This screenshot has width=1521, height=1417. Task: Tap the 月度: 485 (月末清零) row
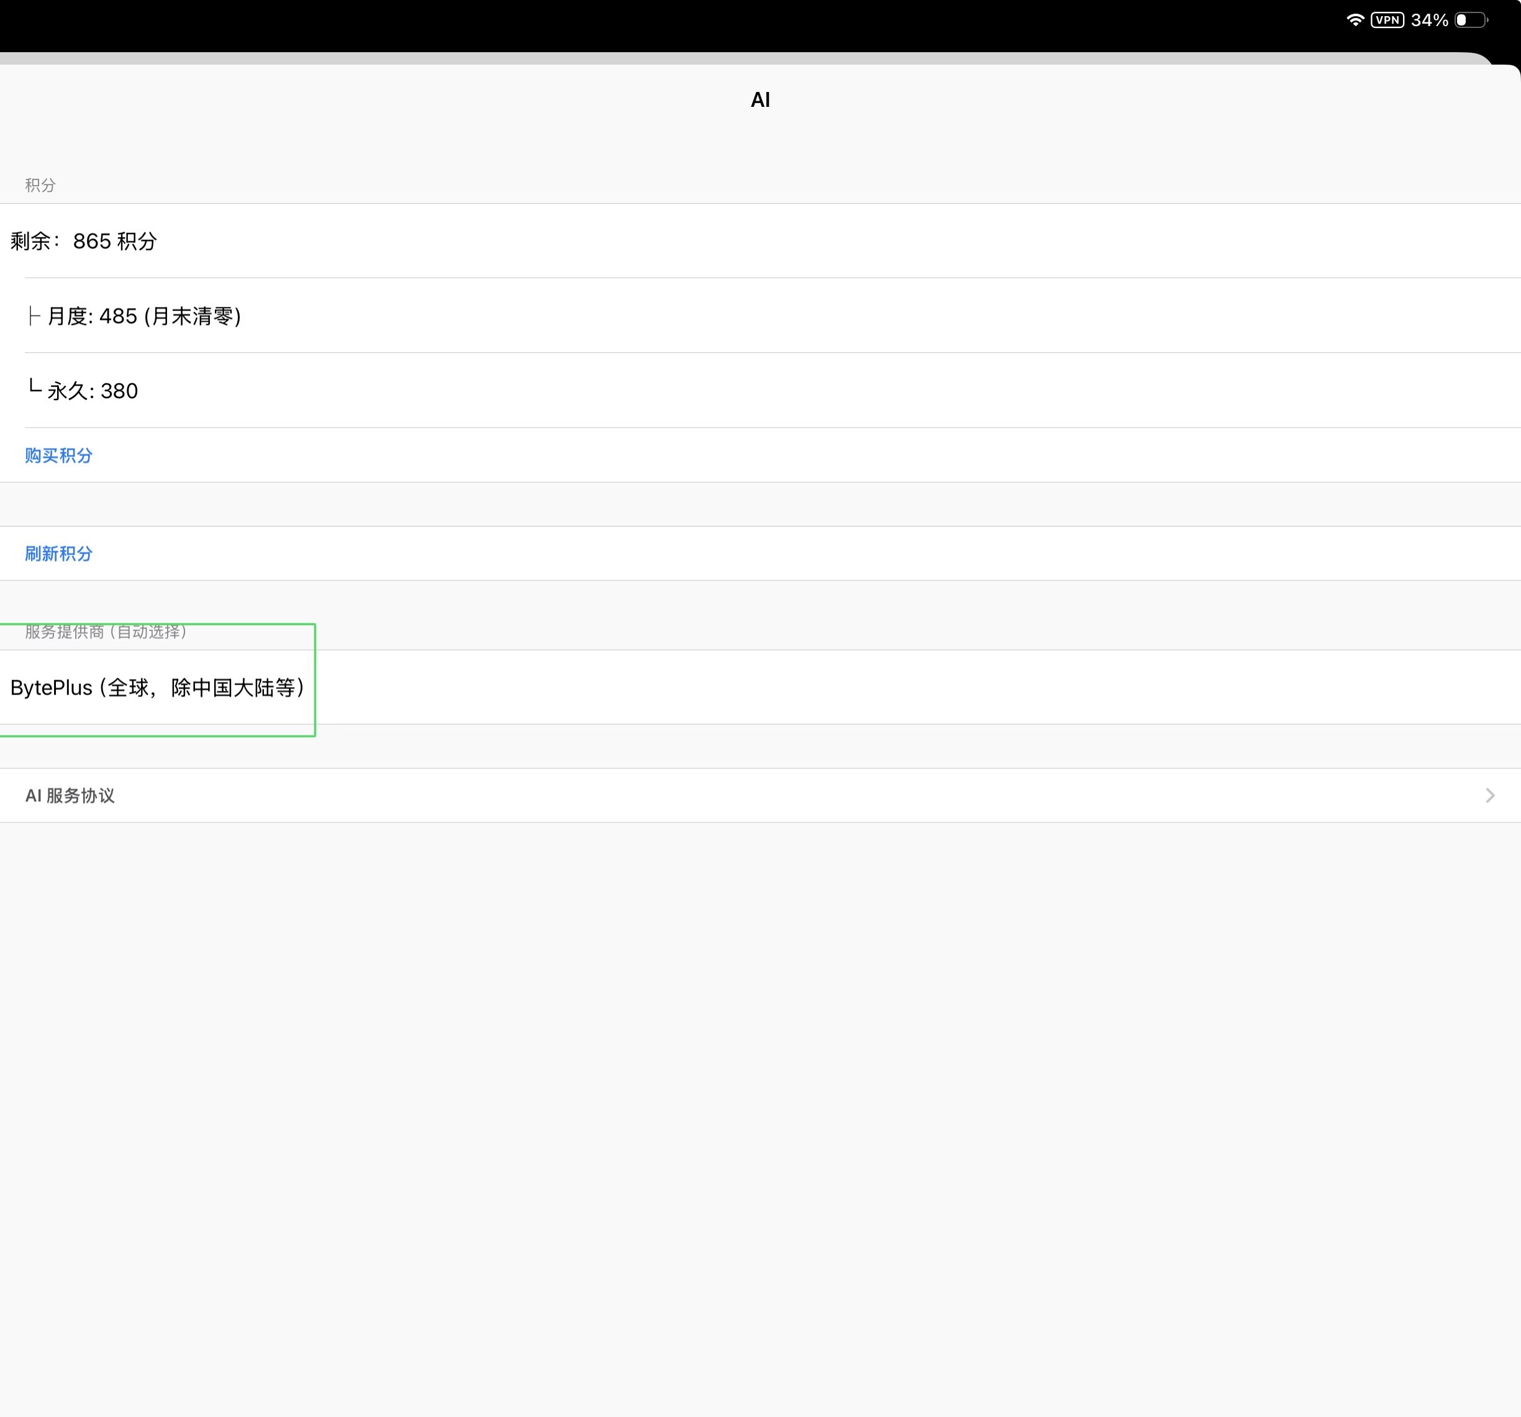point(760,315)
